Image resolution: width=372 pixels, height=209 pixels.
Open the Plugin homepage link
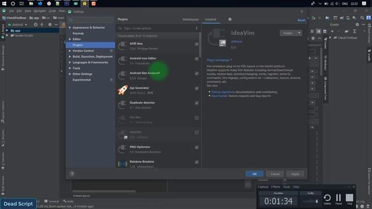coord(218,60)
